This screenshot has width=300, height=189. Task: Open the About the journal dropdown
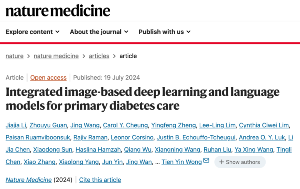pyautogui.click(x=96, y=32)
